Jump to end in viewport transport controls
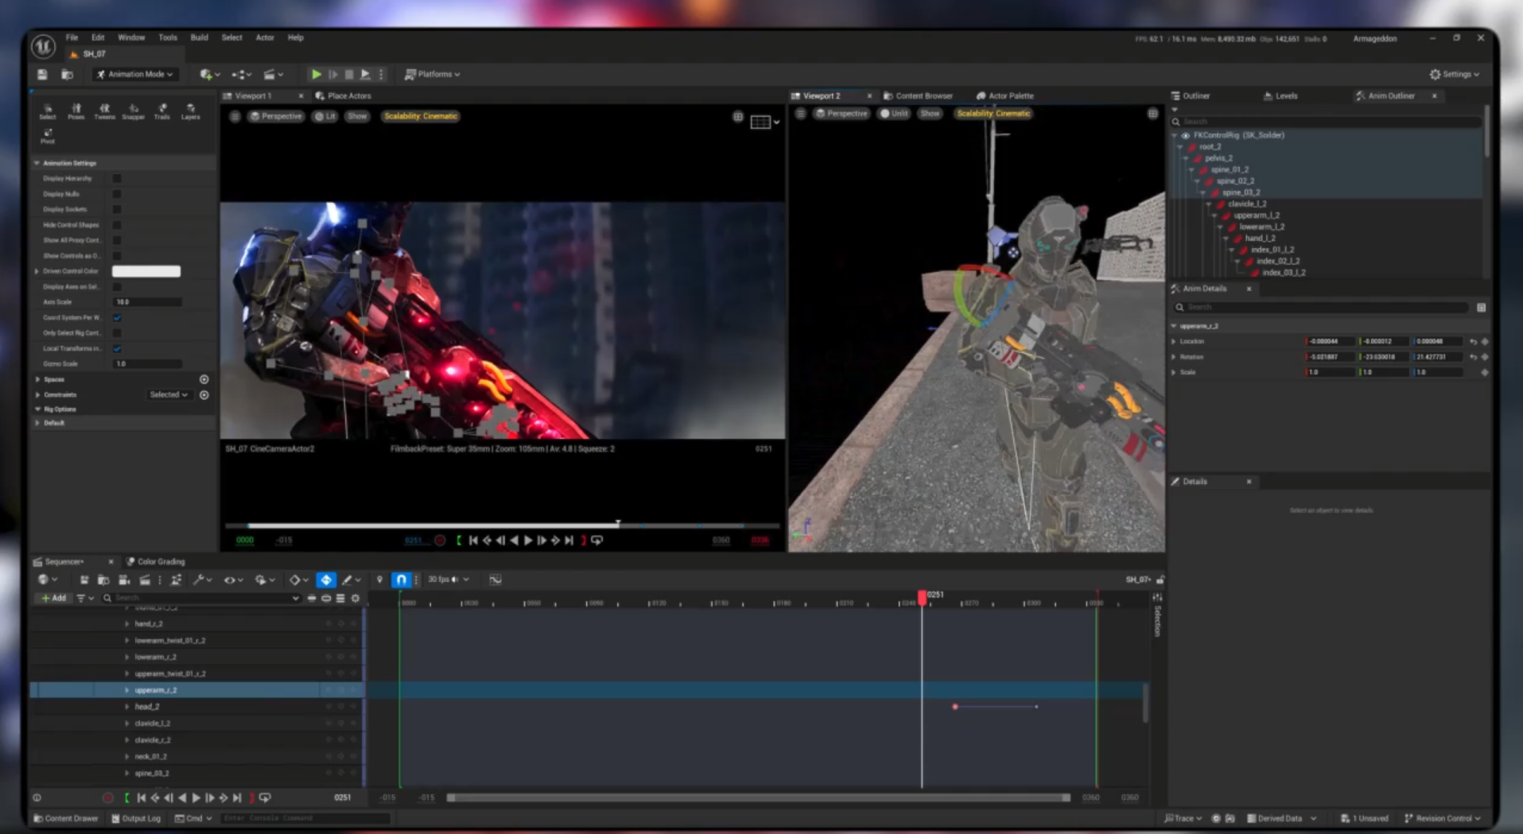Screen dimensions: 1523x834 569,541
